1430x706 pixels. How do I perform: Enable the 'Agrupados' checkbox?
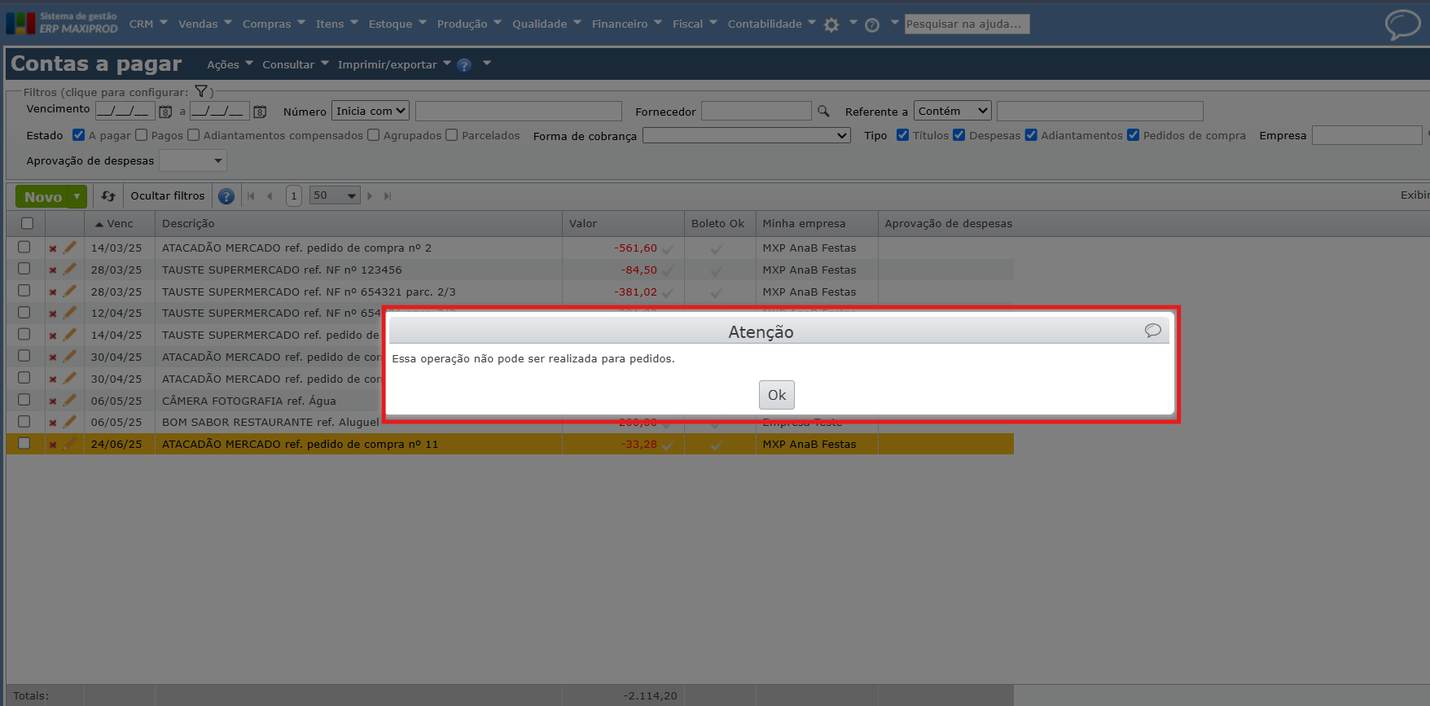tap(374, 134)
